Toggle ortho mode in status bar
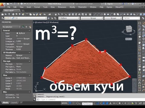 (79, 103)
